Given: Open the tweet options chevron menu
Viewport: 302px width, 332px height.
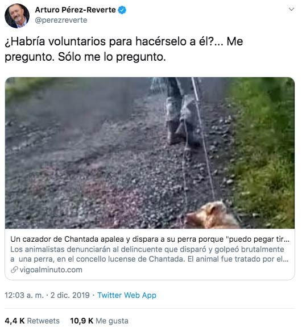Looking at the screenshot, I should (291, 9).
